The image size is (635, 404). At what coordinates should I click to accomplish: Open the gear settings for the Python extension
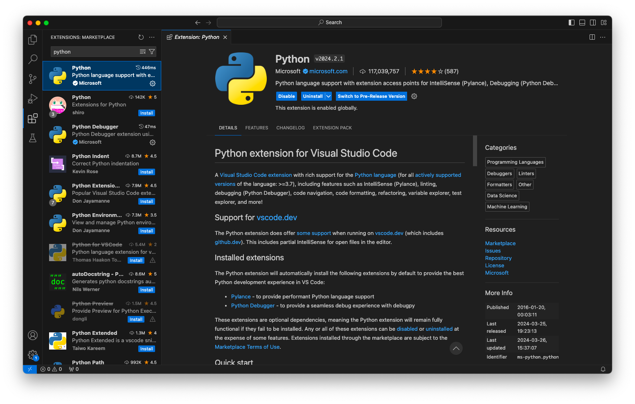coord(414,96)
